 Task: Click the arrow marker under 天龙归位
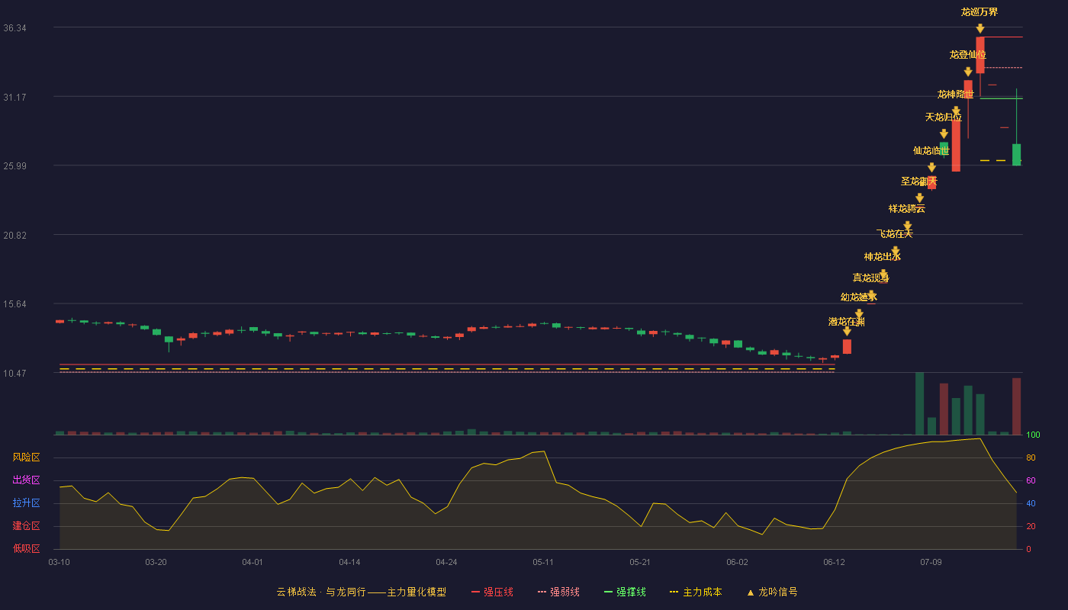[944, 133]
